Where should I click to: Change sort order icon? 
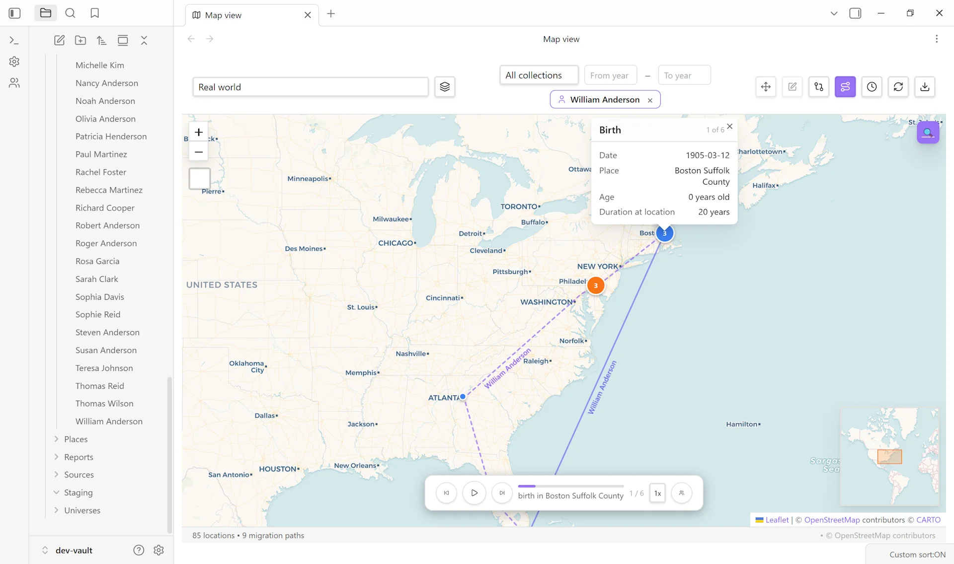(x=101, y=40)
